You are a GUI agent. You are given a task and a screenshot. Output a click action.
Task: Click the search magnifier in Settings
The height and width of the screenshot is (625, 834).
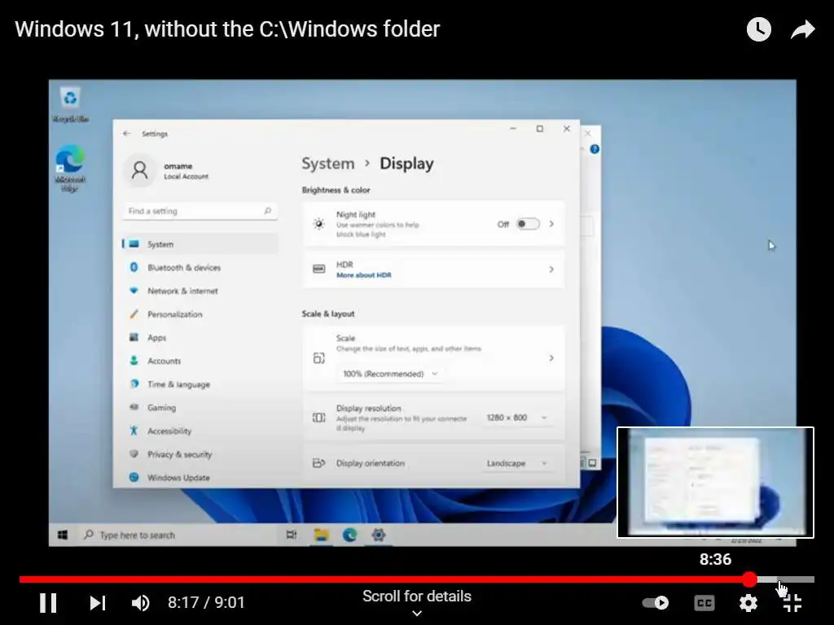(x=267, y=211)
